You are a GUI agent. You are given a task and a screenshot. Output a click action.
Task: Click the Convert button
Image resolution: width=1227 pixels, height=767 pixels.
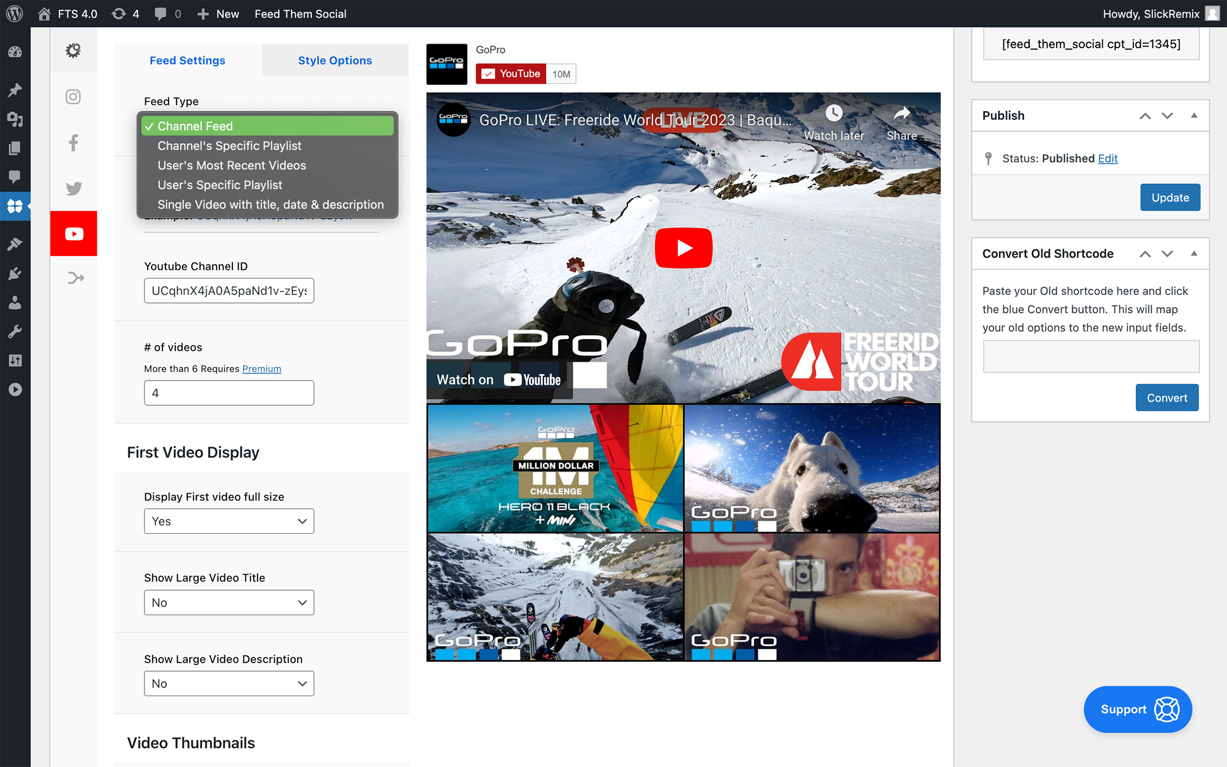[1167, 397]
